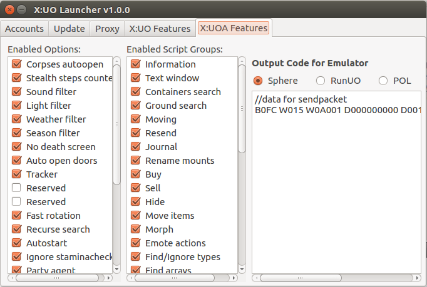Disable the Emote actions script group
The height and width of the screenshot is (287, 427).
[x=136, y=243]
